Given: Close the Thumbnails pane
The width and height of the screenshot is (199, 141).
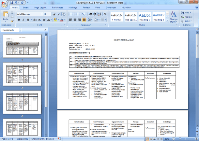Looking at the screenshot, I should point(45,30).
